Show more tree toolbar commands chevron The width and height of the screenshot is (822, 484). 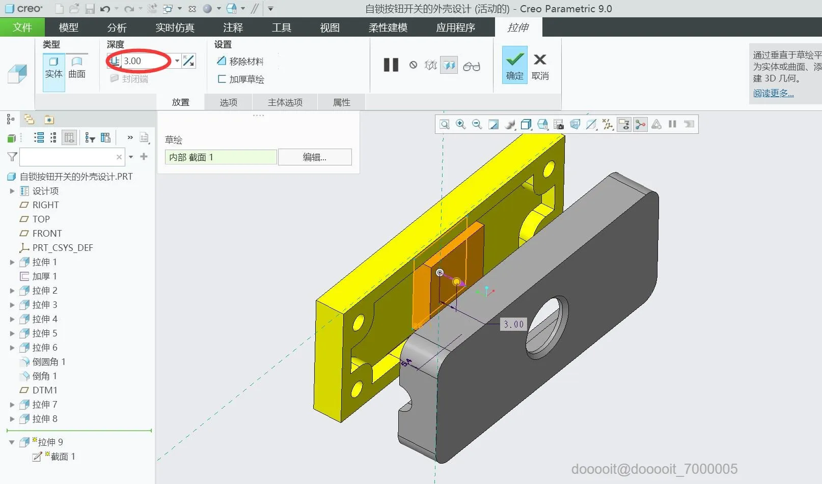[x=130, y=137]
